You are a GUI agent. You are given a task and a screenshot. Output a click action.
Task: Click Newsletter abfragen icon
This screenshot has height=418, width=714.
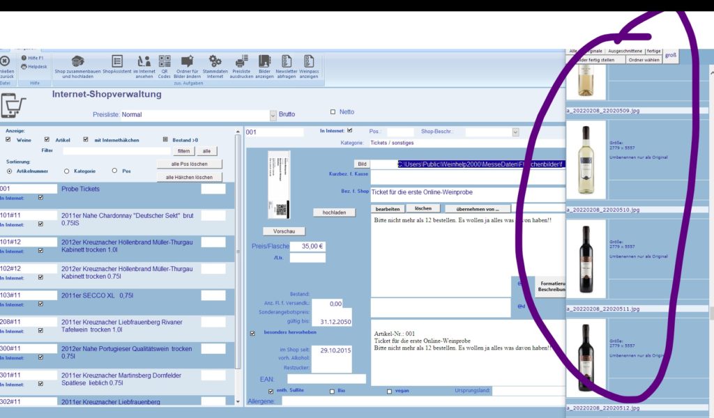tap(286, 62)
